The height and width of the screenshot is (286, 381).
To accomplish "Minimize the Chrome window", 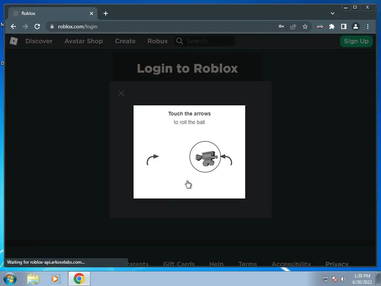I will 346,7.
